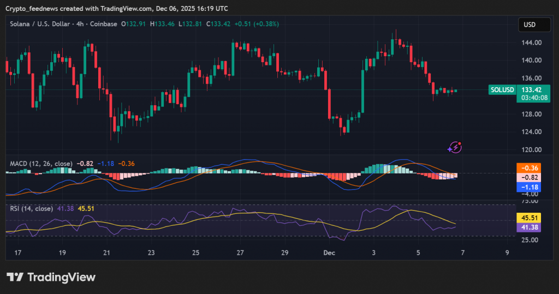Click the 144.00 level on price axis

pos(531,43)
